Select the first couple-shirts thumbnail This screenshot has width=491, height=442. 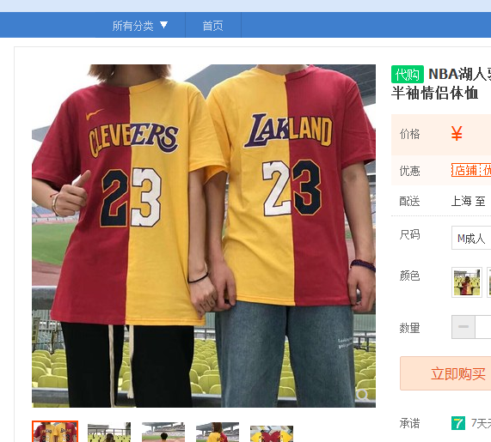[55, 432]
